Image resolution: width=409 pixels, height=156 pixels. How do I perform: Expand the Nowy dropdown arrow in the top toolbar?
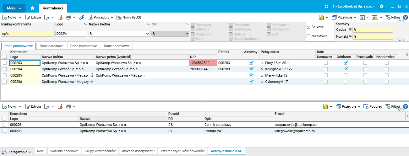[20, 17]
